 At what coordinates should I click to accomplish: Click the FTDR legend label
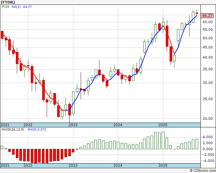[5, 7]
